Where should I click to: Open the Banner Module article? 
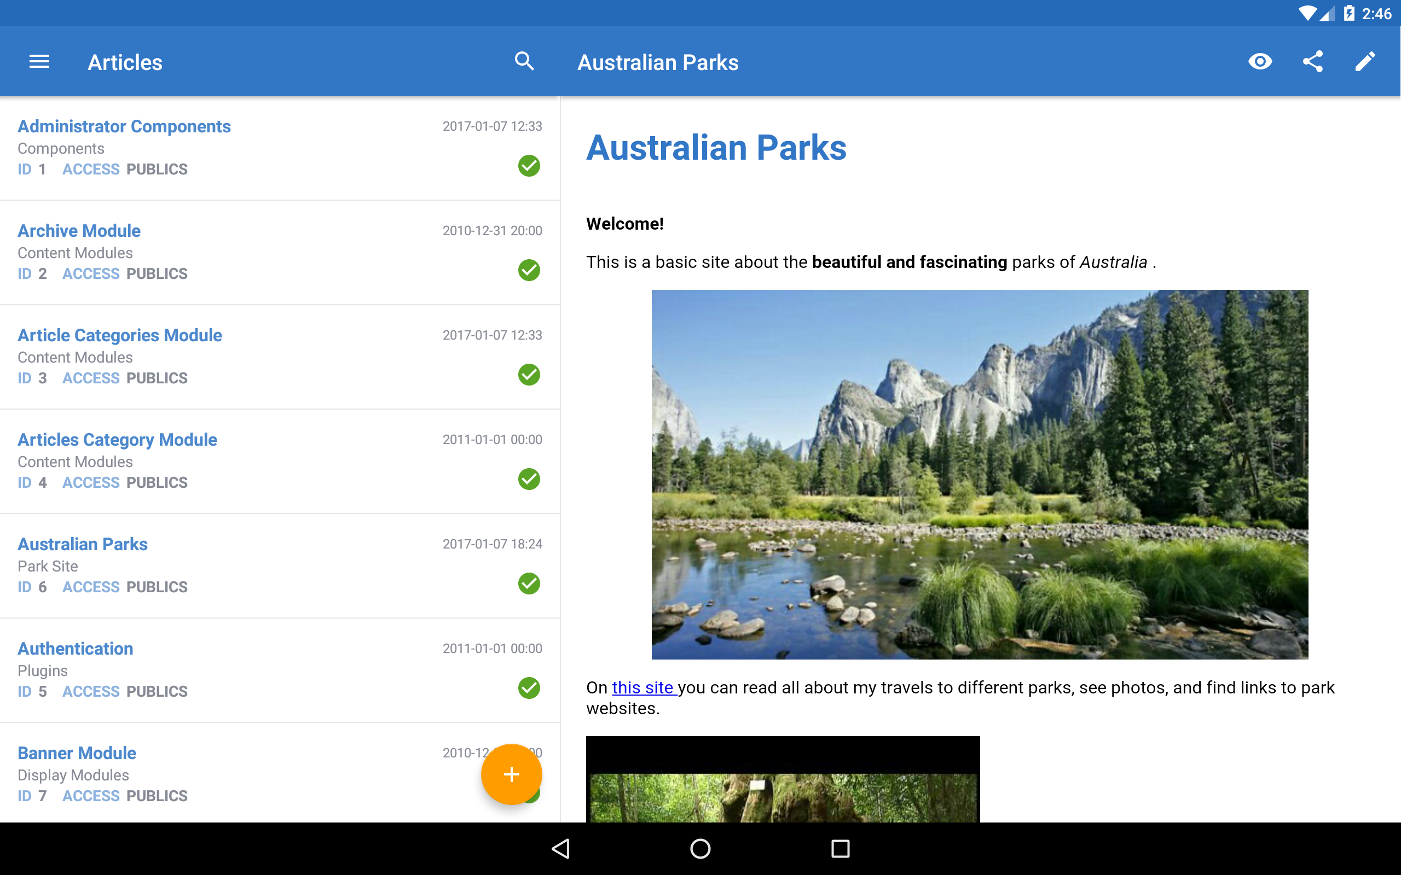click(77, 753)
